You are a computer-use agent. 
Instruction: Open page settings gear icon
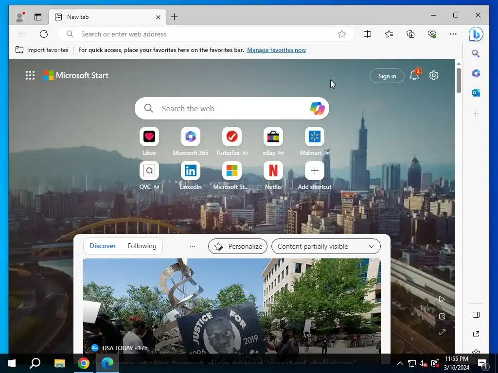[434, 75]
